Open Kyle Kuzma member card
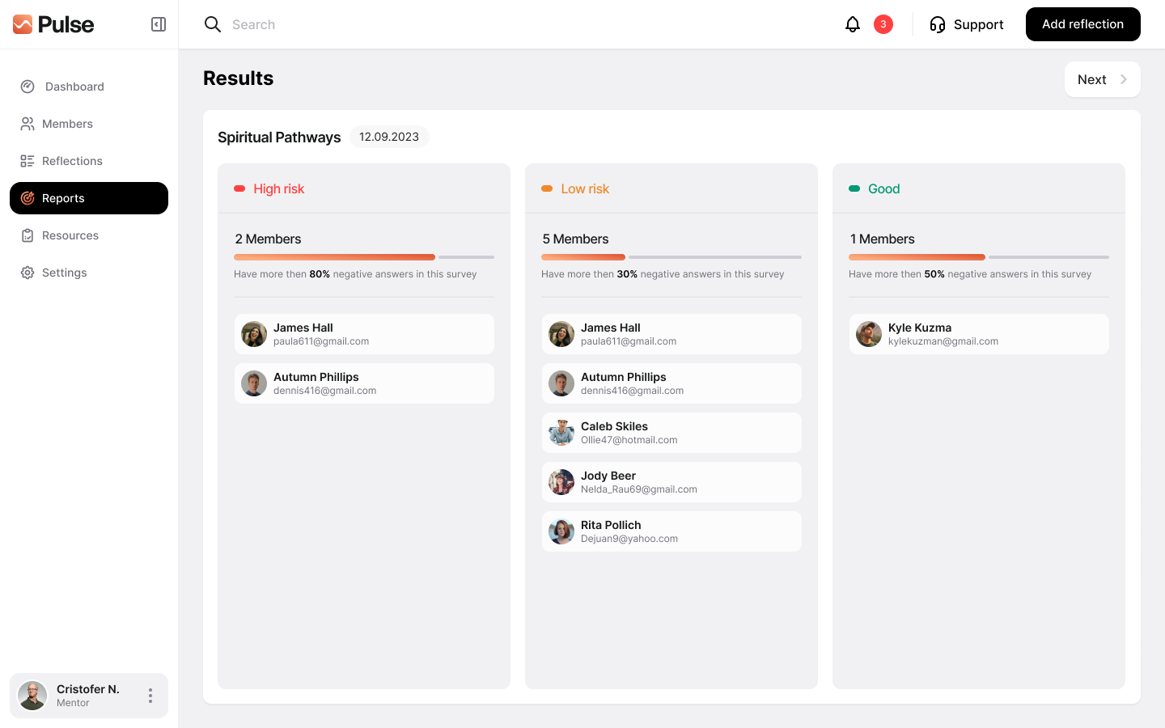Screen dimensions: 1165x728 979,334
